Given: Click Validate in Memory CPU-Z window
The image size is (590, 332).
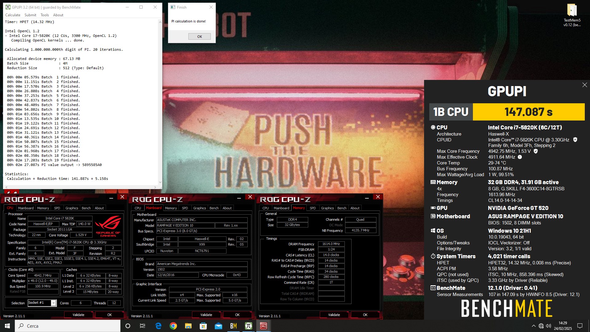Looking at the screenshot, I should pyautogui.click(x=334, y=315).
